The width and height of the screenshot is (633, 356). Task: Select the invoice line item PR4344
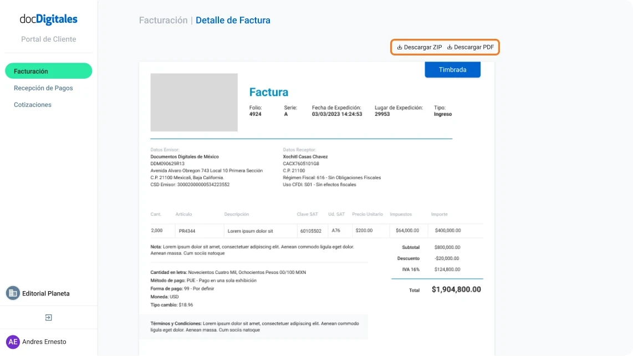(x=188, y=230)
